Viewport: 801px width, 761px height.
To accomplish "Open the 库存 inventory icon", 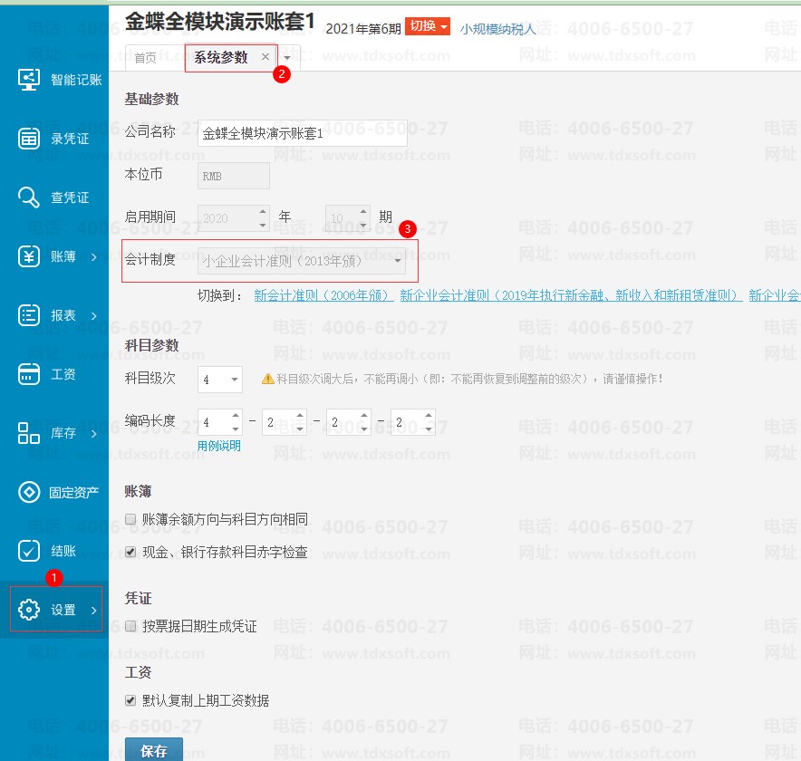I will tap(30, 433).
